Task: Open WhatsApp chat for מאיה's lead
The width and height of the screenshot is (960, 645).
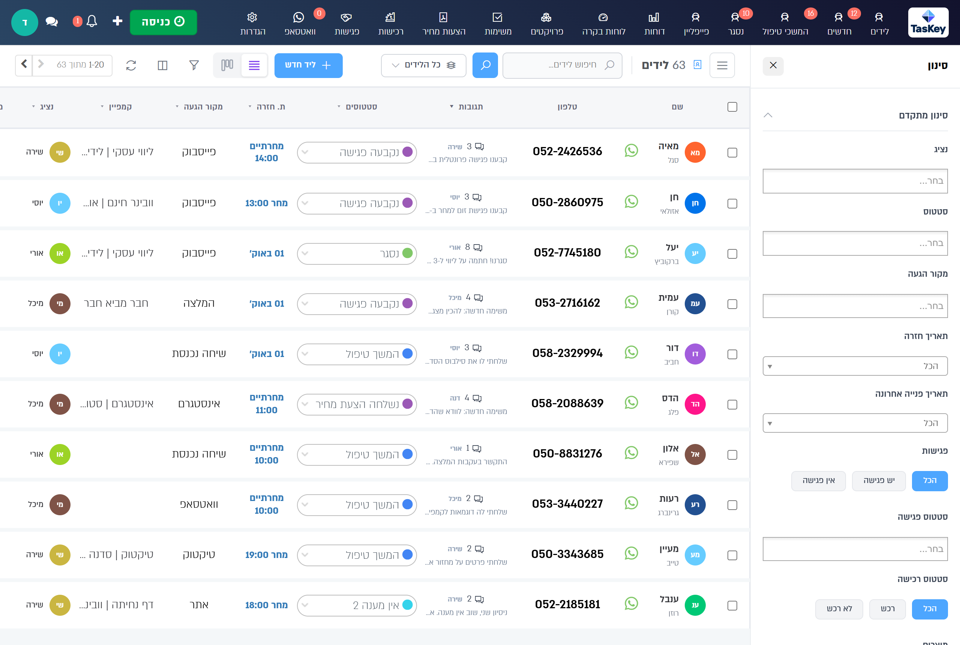Action: coord(631,151)
